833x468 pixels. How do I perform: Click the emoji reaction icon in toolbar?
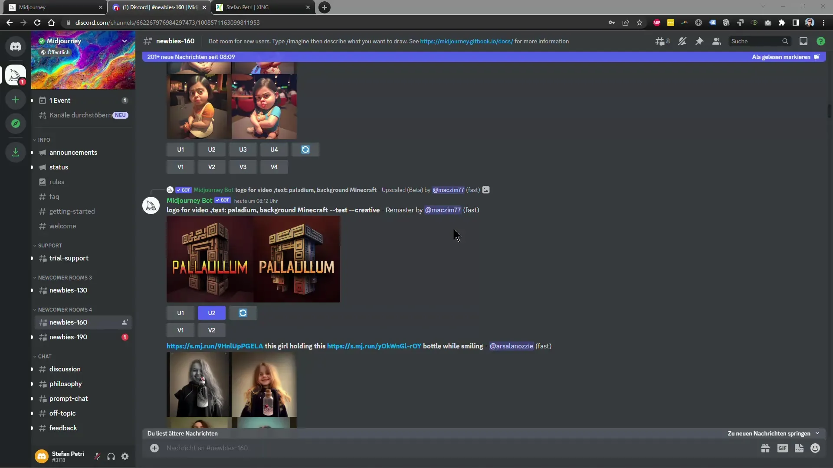coord(817,448)
